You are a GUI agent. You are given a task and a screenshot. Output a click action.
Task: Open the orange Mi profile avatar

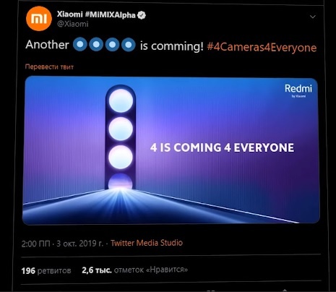click(x=39, y=19)
